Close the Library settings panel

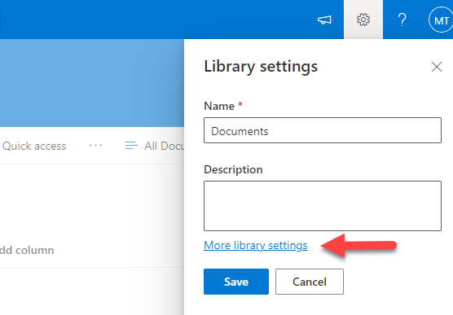coord(437,67)
